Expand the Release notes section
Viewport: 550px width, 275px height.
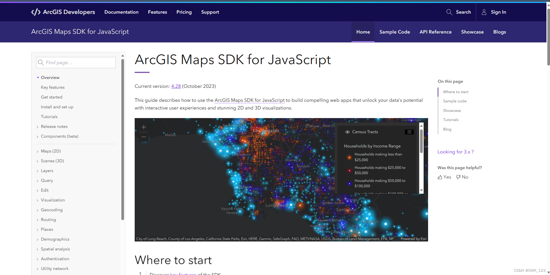[x=38, y=127]
